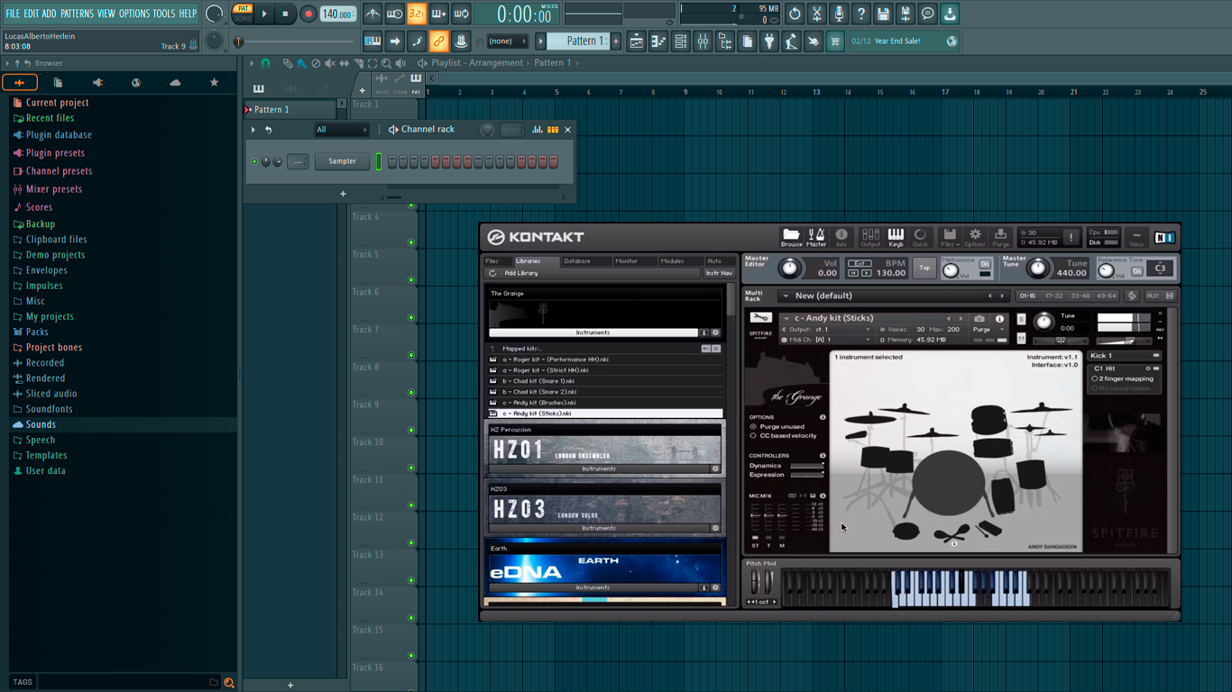The image size is (1232, 692).
Task: Open the (none) snap selector dropdown
Action: 507,41
